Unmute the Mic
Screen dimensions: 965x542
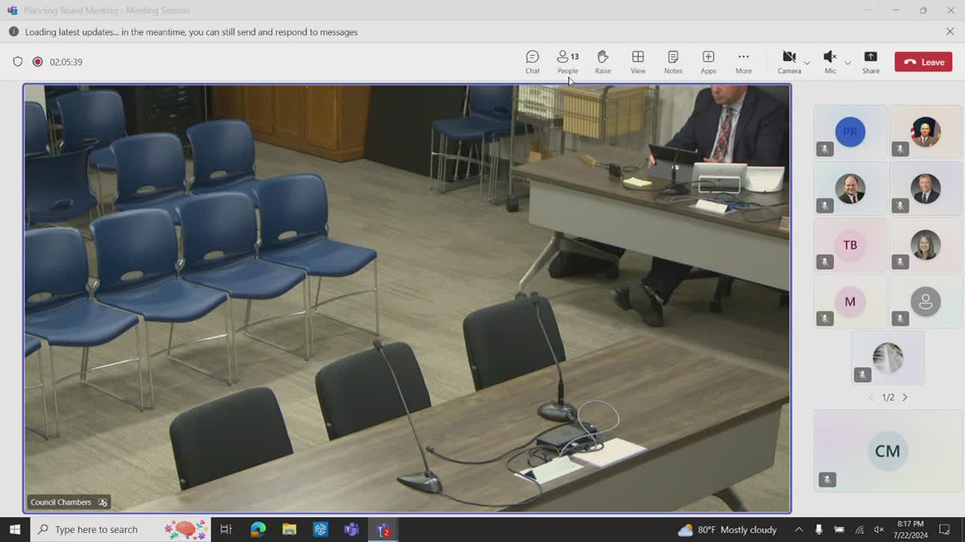pos(829,62)
